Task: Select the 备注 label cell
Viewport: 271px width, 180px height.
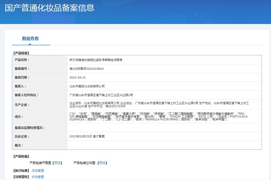Action: click(40, 145)
